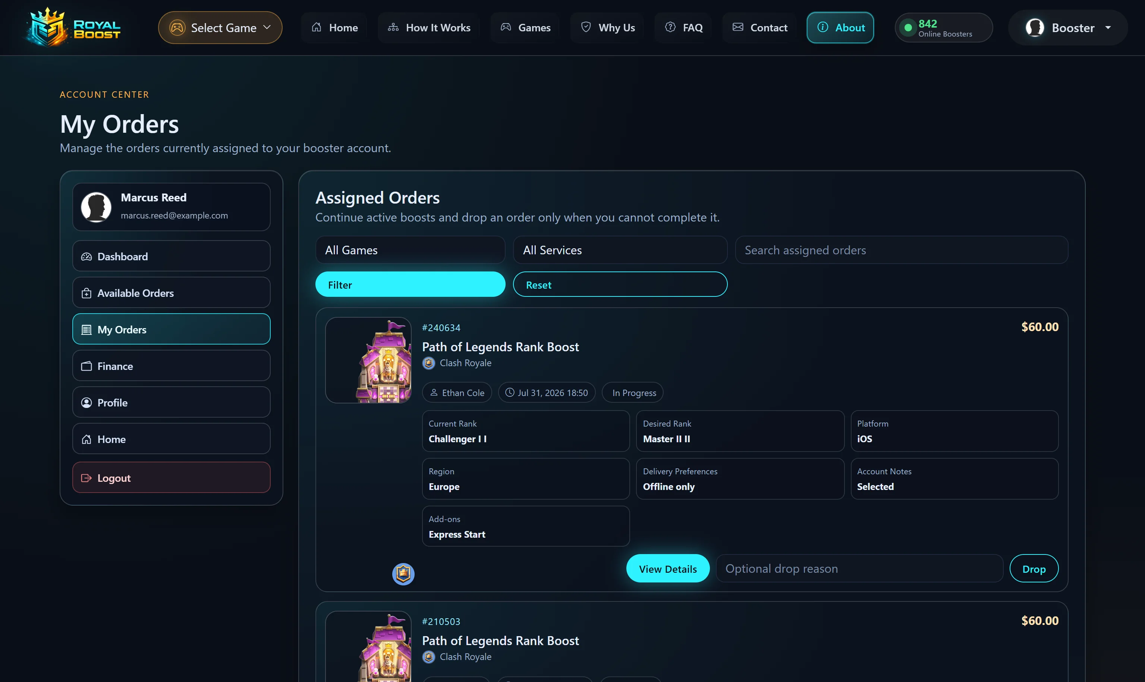Click the gamepad icon in Select Game
This screenshot has height=682, width=1145.
tap(177, 28)
